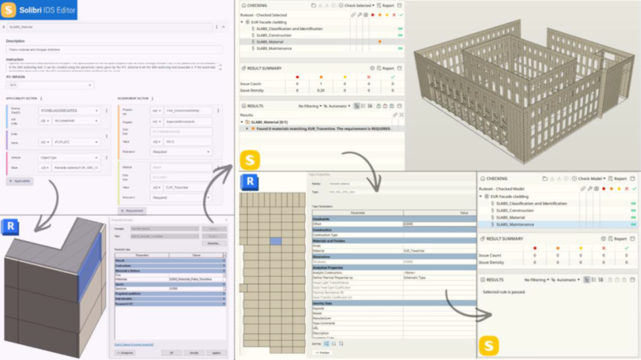
Task: Toggle yellow severity filter in Checked Selected header
Action: [x=387, y=15]
